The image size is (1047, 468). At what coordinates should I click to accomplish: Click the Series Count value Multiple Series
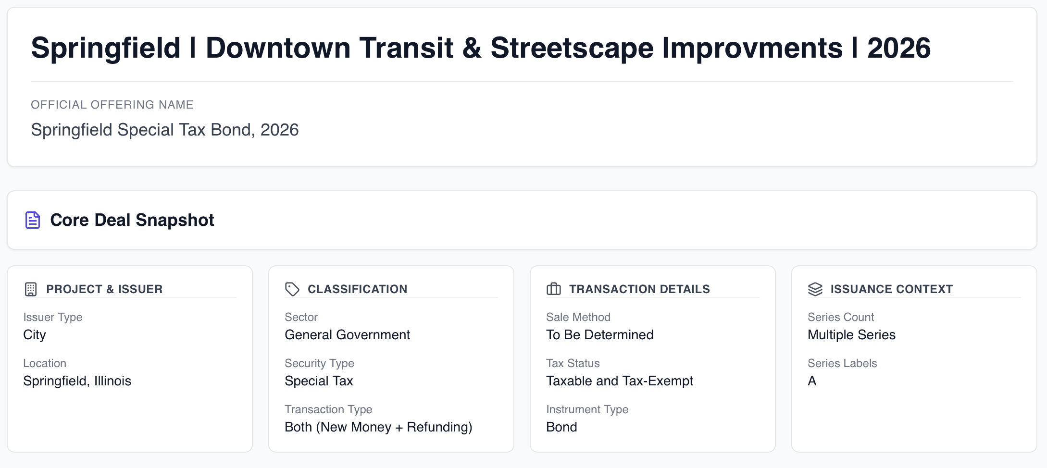[851, 335]
